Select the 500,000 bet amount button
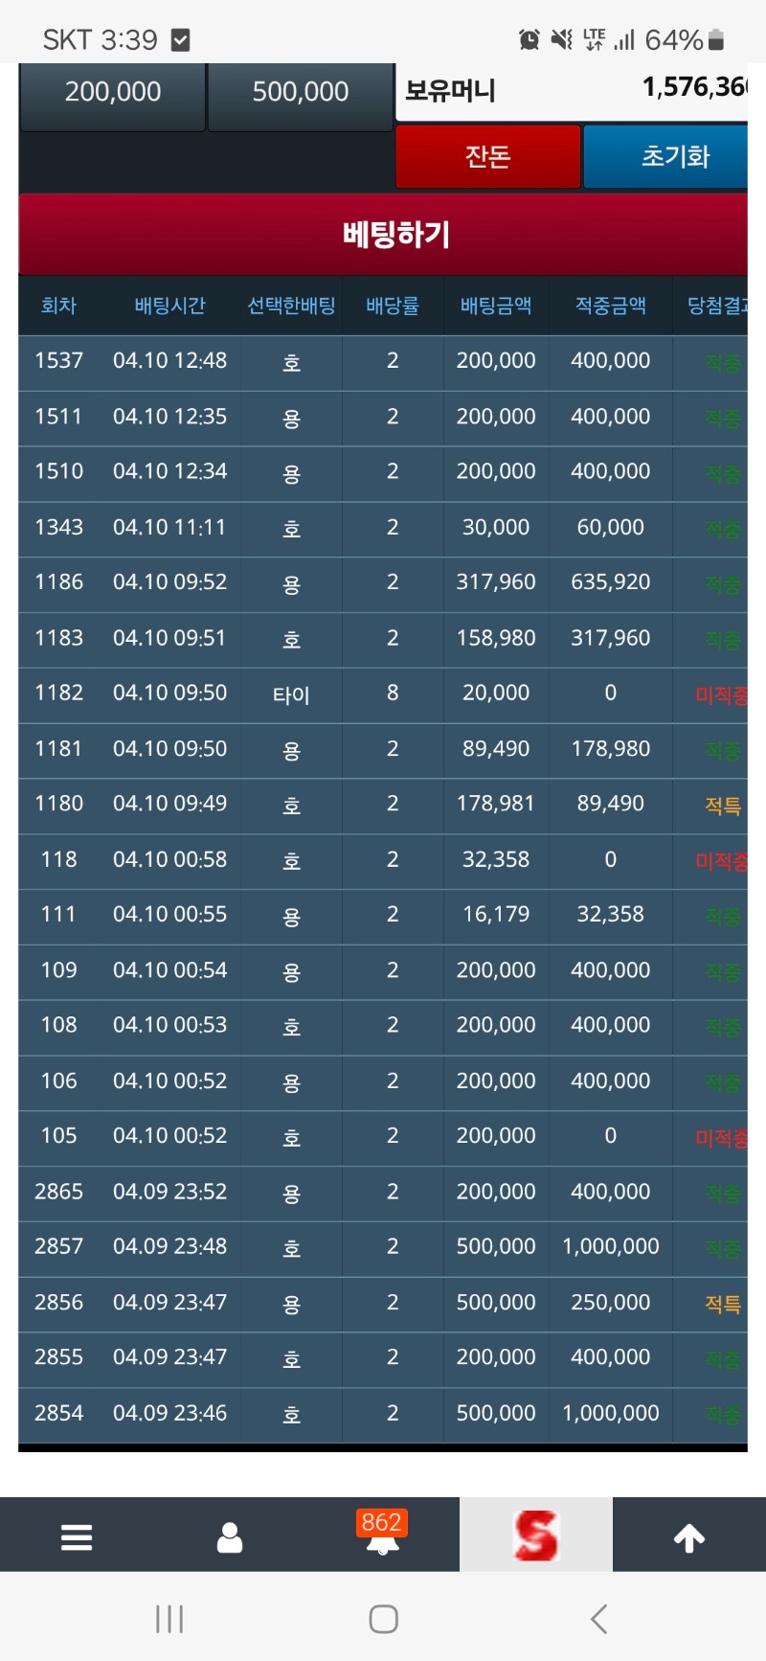The image size is (766, 1661). tap(301, 93)
